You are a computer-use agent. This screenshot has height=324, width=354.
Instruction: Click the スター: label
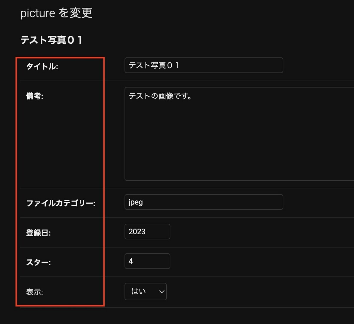(x=38, y=262)
